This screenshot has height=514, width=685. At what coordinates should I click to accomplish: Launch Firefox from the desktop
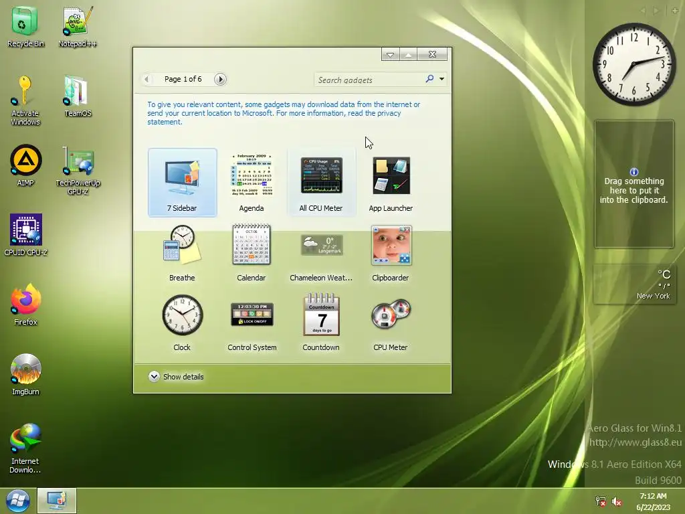tap(25, 305)
